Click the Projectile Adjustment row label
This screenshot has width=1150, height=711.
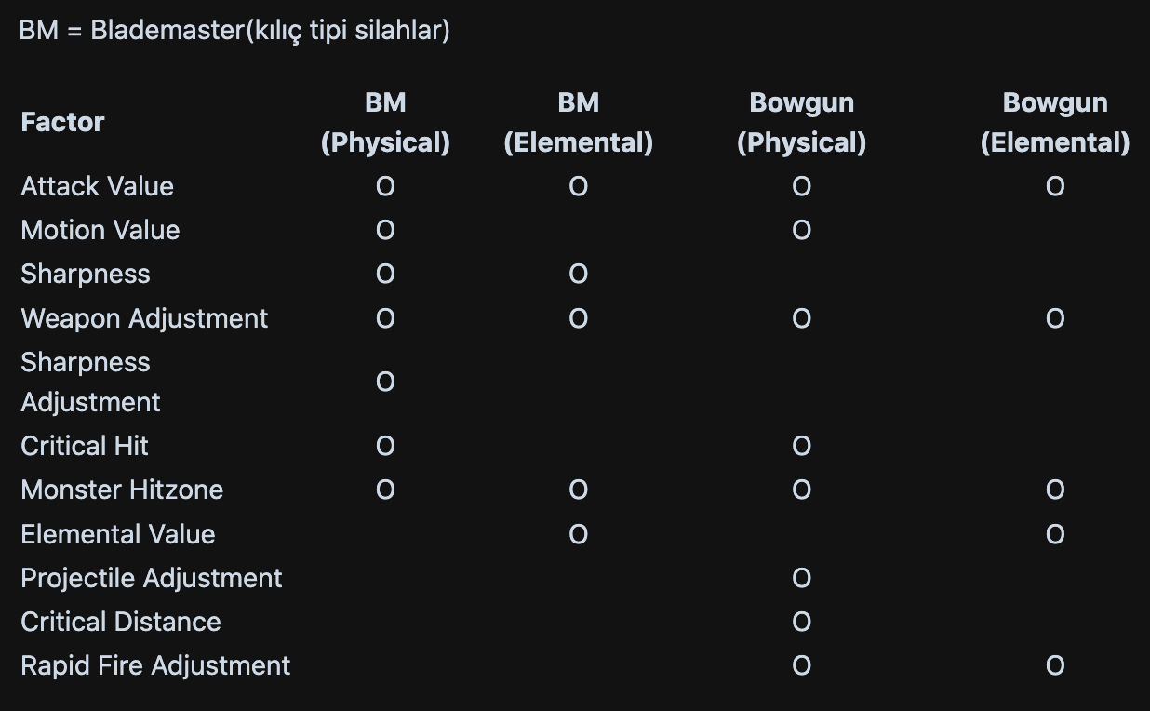pos(152,578)
